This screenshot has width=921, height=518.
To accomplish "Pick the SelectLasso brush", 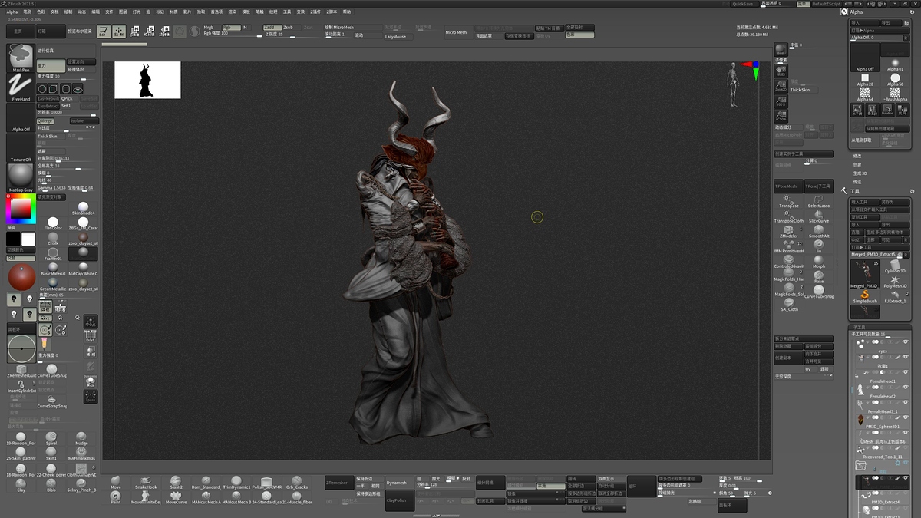I will (x=819, y=202).
